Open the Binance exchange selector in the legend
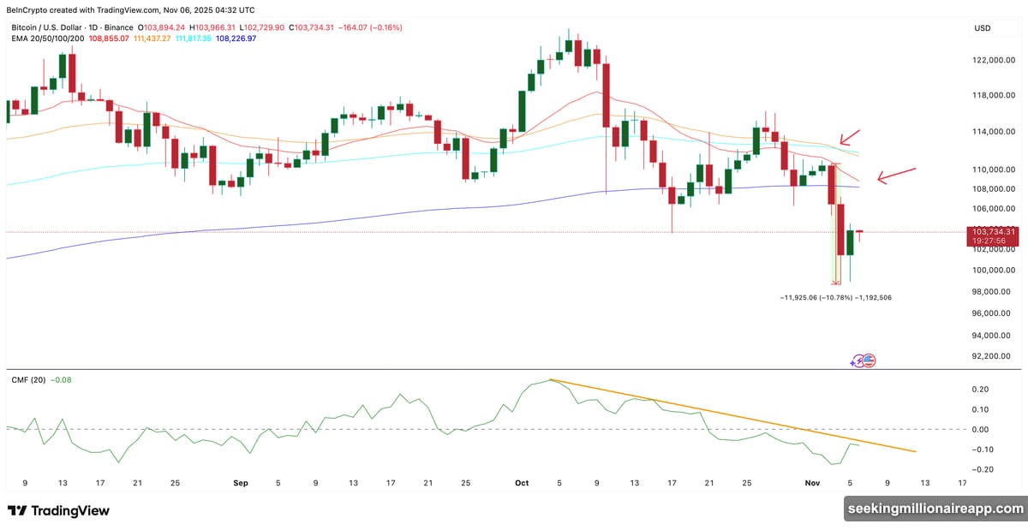 click(x=117, y=27)
